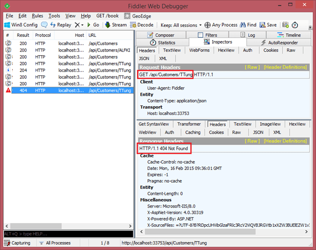Open Keep: All sessions dropdown

181,25
